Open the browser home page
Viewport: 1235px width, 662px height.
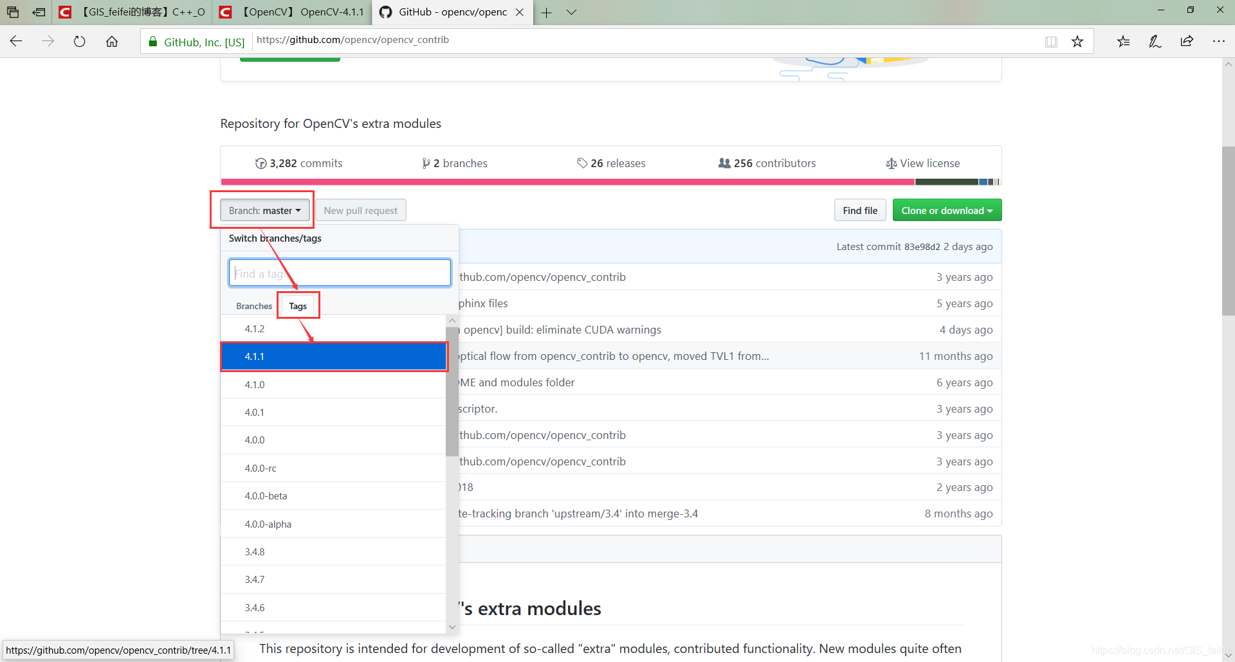click(x=112, y=40)
